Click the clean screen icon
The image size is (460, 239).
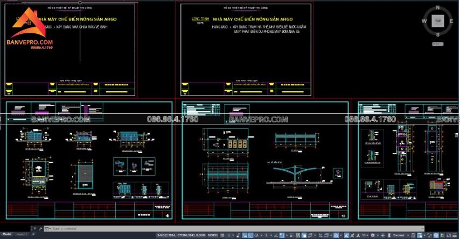coord(449,235)
